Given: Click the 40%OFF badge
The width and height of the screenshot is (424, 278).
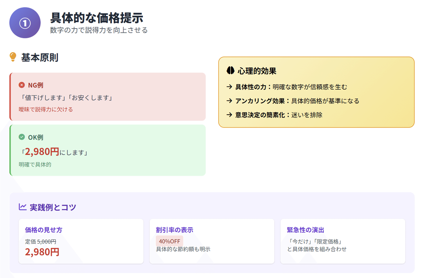Looking at the screenshot, I should (170, 241).
